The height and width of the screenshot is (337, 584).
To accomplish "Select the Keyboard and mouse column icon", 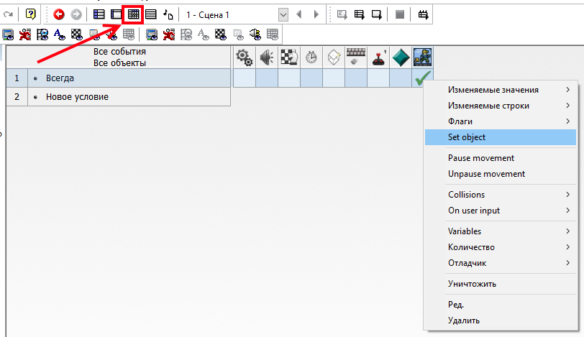I will (x=356, y=58).
